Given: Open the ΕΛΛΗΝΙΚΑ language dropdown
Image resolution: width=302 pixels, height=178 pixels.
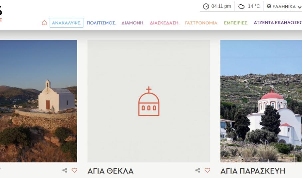Looking at the screenshot, I should [x=284, y=7].
